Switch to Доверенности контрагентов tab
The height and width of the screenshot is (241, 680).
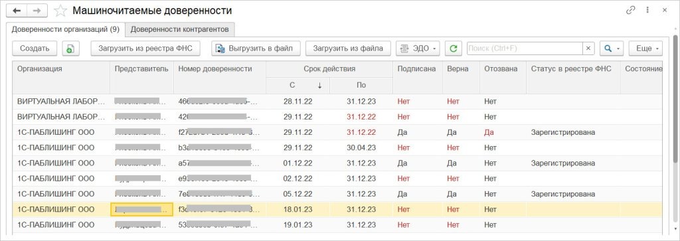pyautogui.click(x=179, y=29)
